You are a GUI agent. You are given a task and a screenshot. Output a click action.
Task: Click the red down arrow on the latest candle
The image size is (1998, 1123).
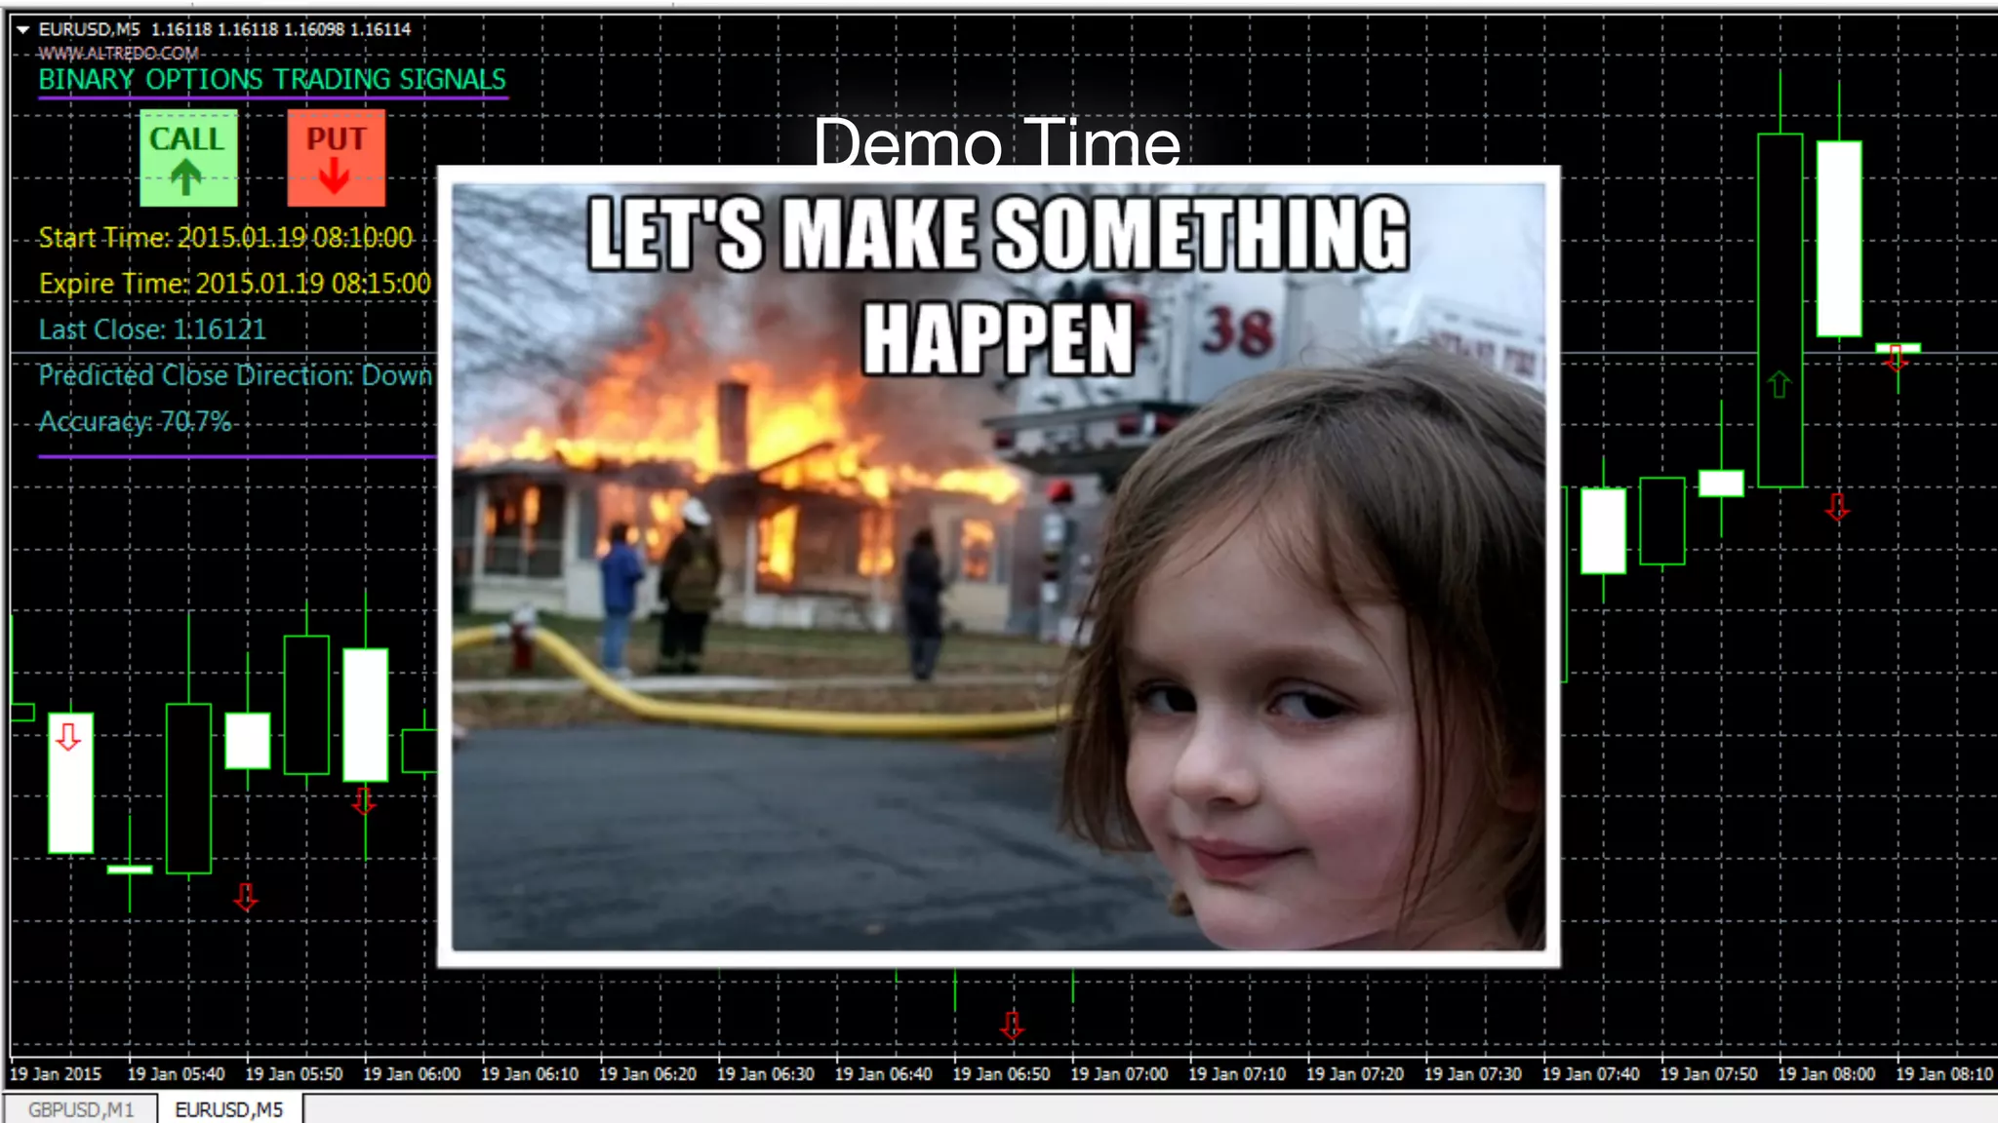1896,357
